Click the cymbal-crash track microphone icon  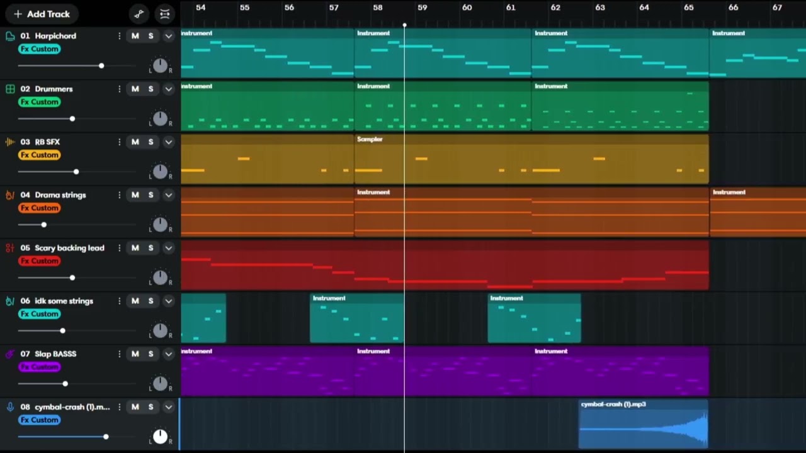pos(10,407)
